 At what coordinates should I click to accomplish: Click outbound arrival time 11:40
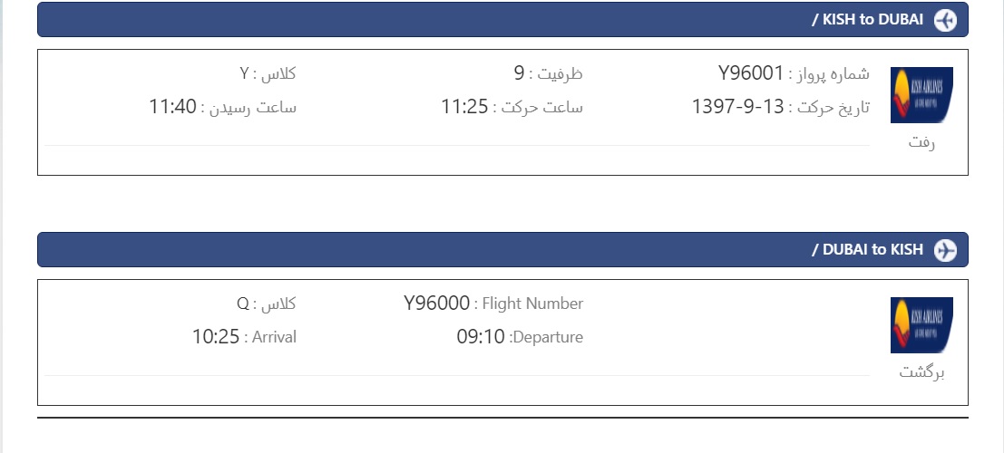[x=173, y=106]
